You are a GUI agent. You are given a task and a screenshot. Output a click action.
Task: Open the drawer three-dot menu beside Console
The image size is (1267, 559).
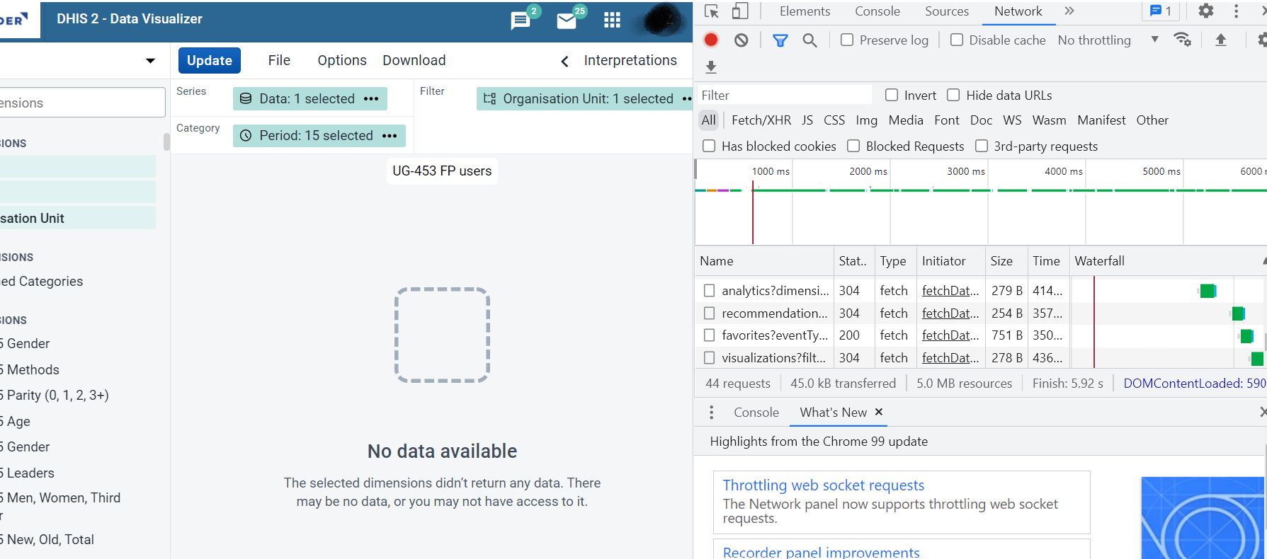point(711,413)
